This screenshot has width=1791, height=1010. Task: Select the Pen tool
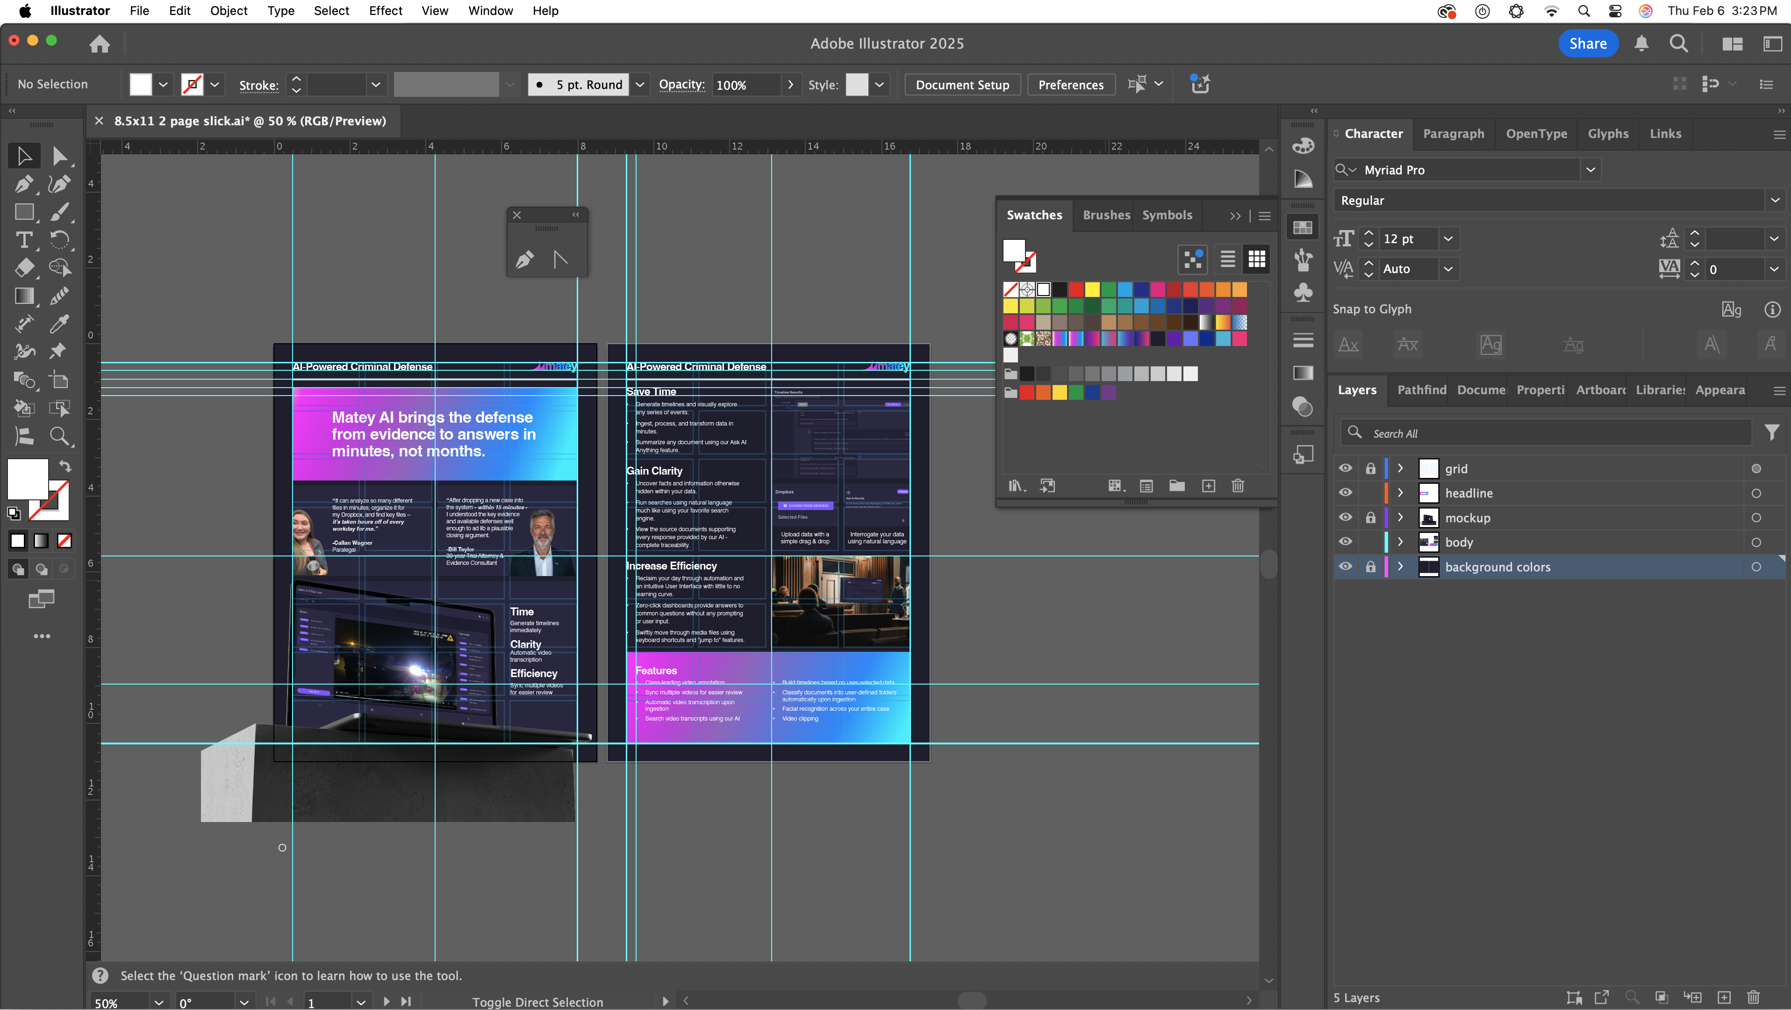click(x=24, y=184)
